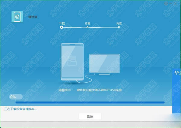Click the 一键修复 app icon

tap(16, 16)
